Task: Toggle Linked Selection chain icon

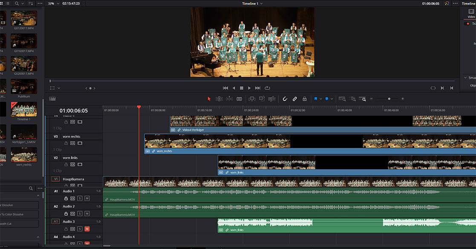Action: point(294,98)
